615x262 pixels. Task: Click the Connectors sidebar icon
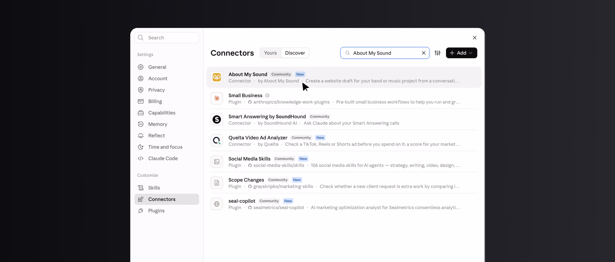[x=141, y=199]
